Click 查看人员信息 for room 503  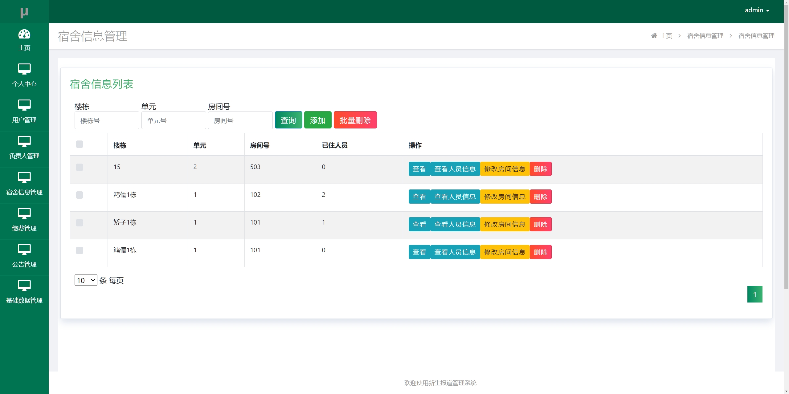455,169
